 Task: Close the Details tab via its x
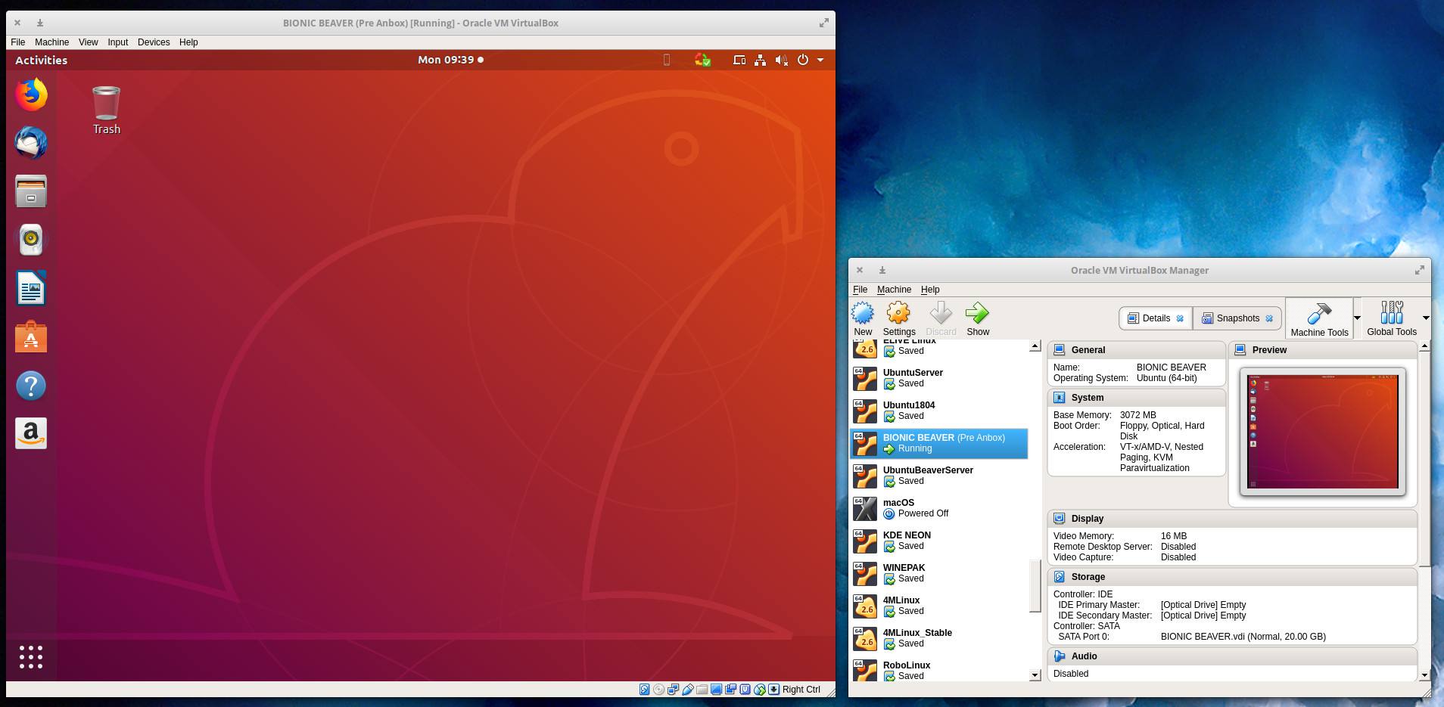[1180, 318]
